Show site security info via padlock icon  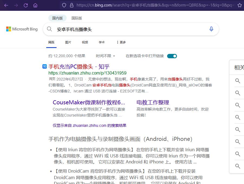(x=72, y=5)
